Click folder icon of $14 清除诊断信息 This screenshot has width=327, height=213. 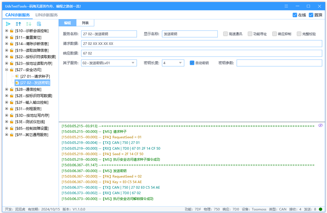pos(12,44)
